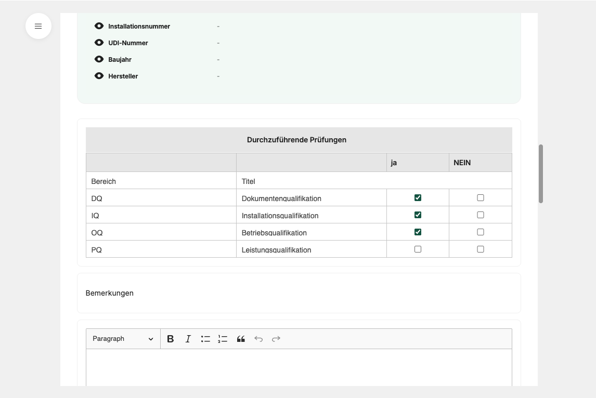Click the Bemerkungen heading
Image resolution: width=596 pixels, height=398 pixels.
pos(109,293)
